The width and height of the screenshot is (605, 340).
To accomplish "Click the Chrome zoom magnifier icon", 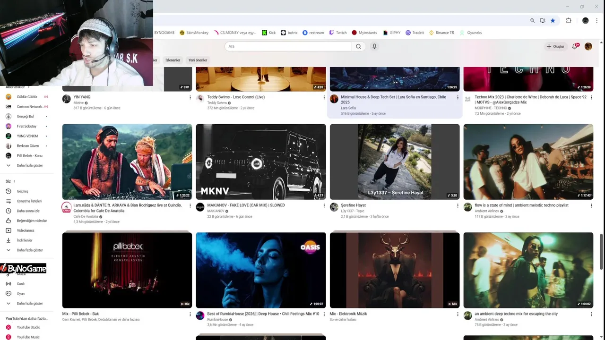I will click(532, 20).
